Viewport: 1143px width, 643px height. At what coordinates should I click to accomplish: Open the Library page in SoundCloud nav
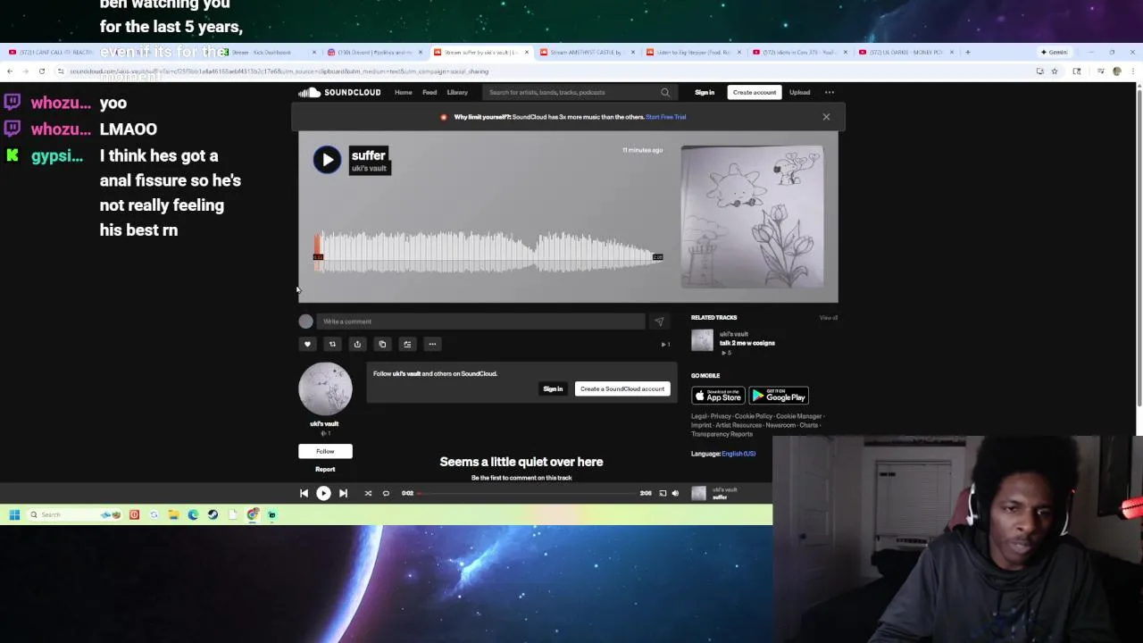(x=457, y=92)
